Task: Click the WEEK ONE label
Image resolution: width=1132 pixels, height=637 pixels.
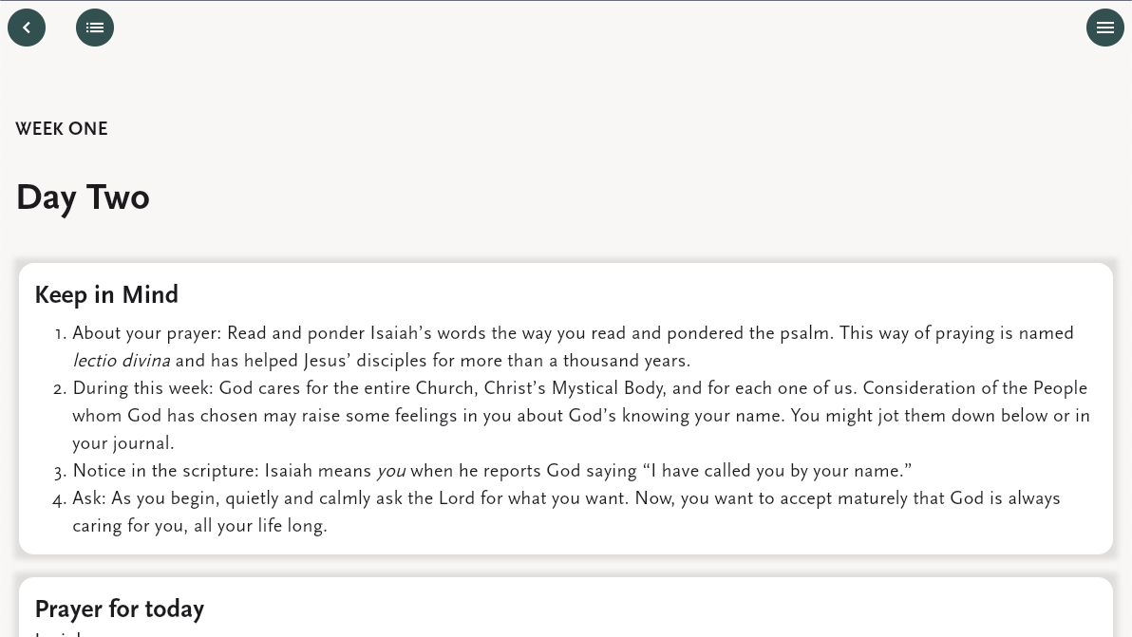Action: pos(62,129)
